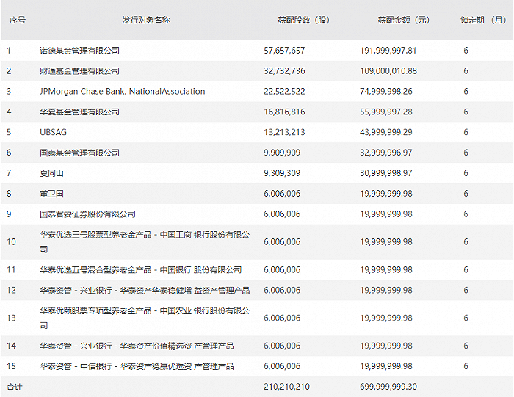Click the 序号 column header

tap(18, 21)
